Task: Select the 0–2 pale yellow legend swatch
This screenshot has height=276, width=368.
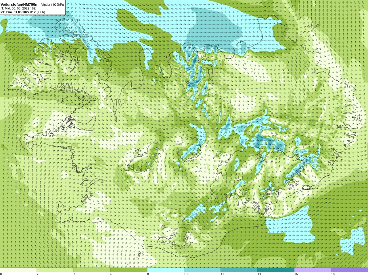Action: pyautogui.click(x=18, y=270)
